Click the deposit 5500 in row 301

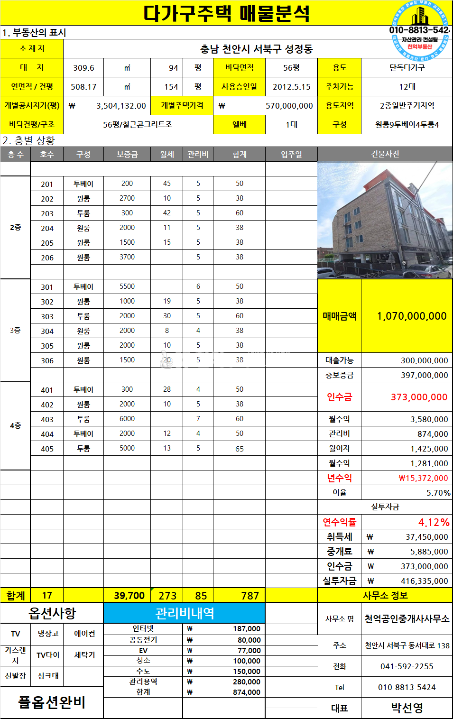click(x=127, y=286)
